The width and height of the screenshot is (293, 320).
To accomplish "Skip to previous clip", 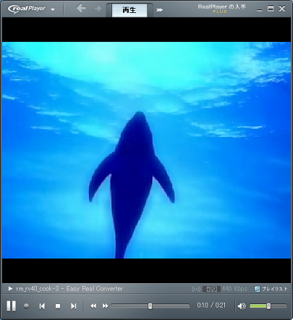I will [42, 306].
